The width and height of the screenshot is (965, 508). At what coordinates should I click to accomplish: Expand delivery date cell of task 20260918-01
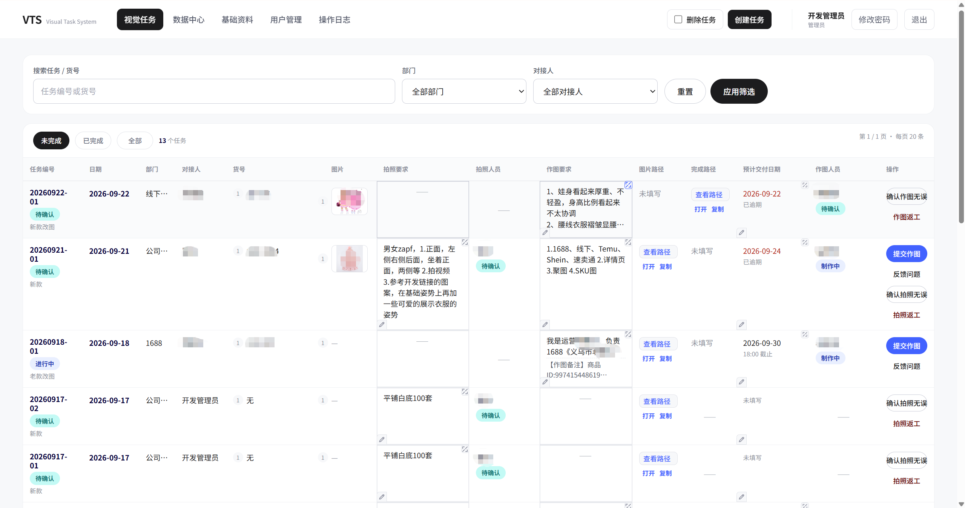[805, 334]
